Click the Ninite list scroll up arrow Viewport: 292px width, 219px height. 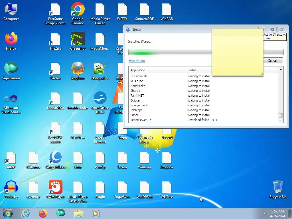[281, 69]
